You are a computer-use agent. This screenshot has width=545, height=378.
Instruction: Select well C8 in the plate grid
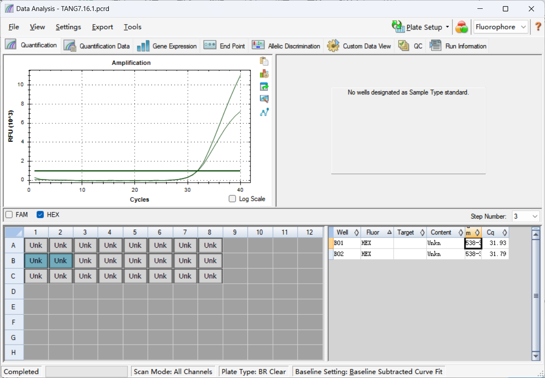tap(210, 276)
